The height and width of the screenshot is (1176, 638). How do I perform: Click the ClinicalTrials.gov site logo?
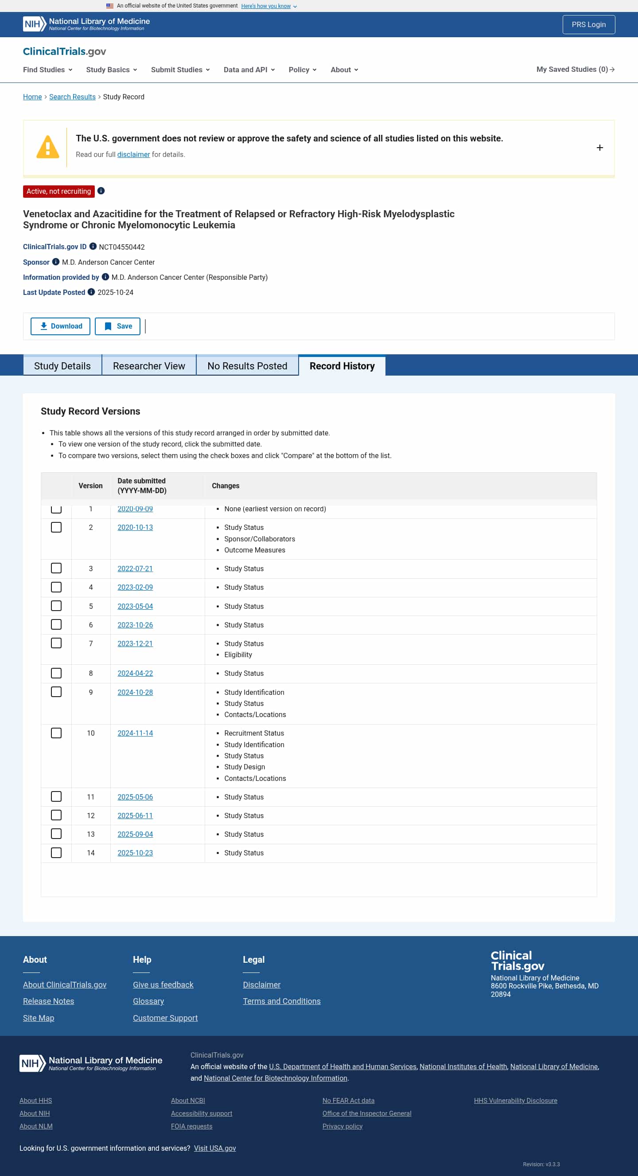64,51
